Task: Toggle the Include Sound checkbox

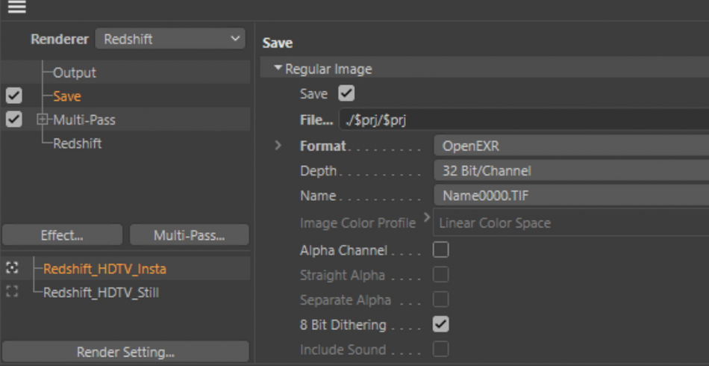Action: (441, 350)
